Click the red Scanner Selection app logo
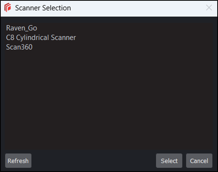 point(7,7)
